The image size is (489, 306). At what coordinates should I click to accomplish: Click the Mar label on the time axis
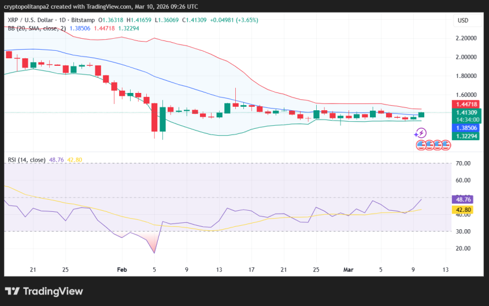(348, 270)
